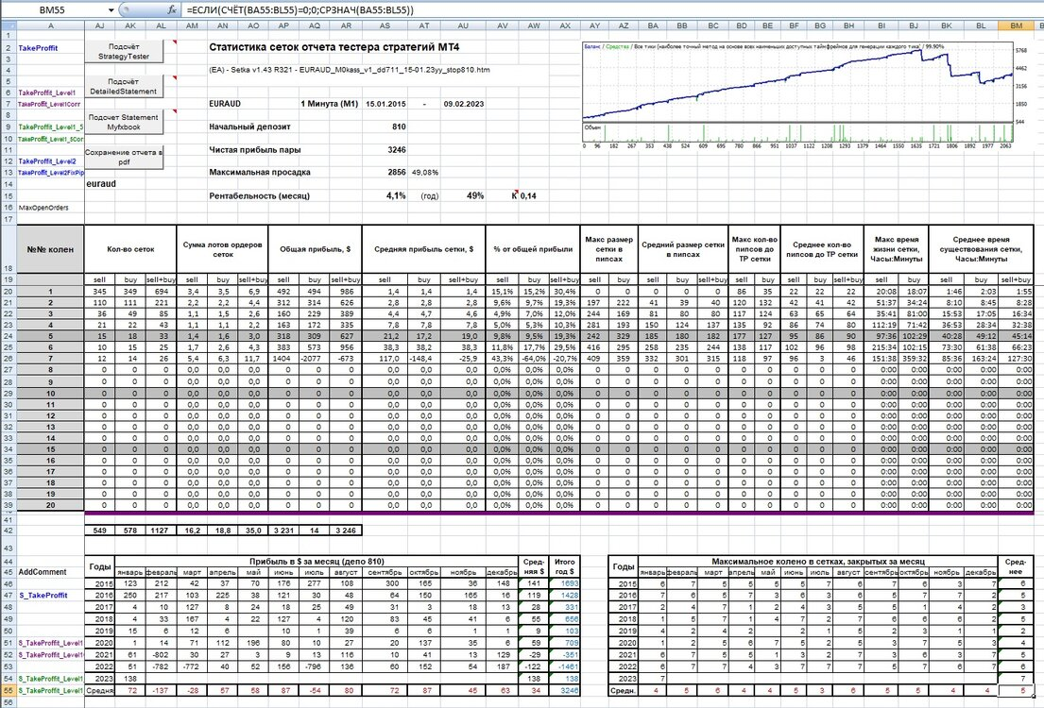The width and height of the screenshot is (1044, 708).
Task: Open the Name Box dropdown arrow
Action: [111, 10]
